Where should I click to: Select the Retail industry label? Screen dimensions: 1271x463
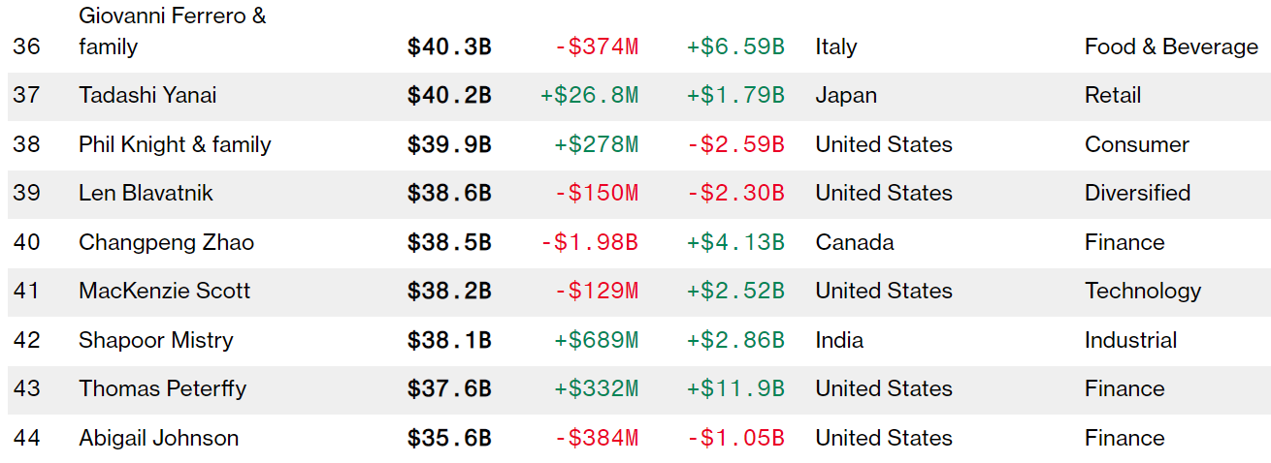coord(1113,95)
